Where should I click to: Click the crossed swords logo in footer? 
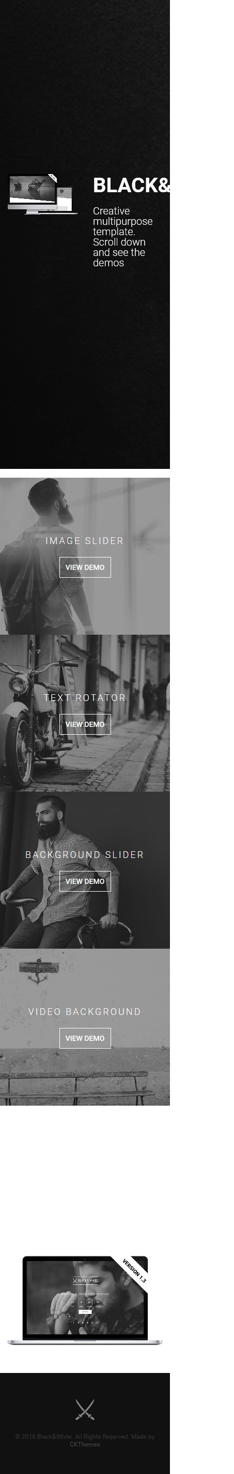(85, 1409)
